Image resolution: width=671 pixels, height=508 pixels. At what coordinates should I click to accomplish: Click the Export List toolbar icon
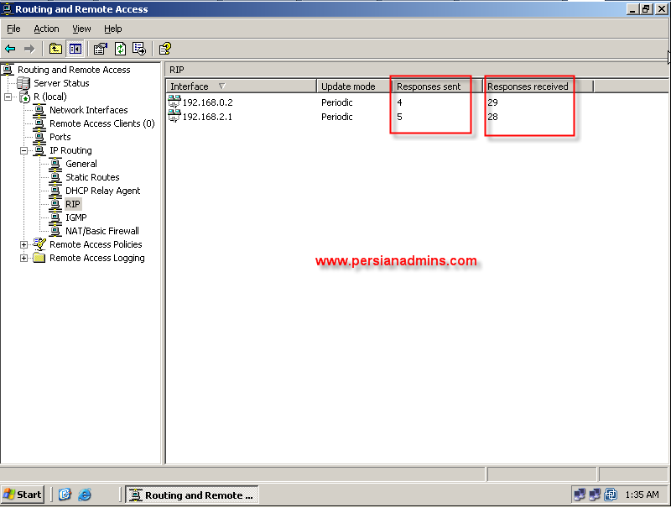coord(139,49)
